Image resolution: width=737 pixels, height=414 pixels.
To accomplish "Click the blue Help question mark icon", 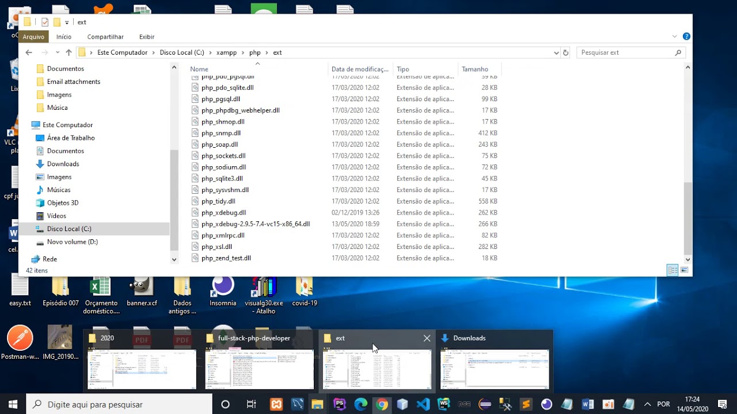I will 686,36.
